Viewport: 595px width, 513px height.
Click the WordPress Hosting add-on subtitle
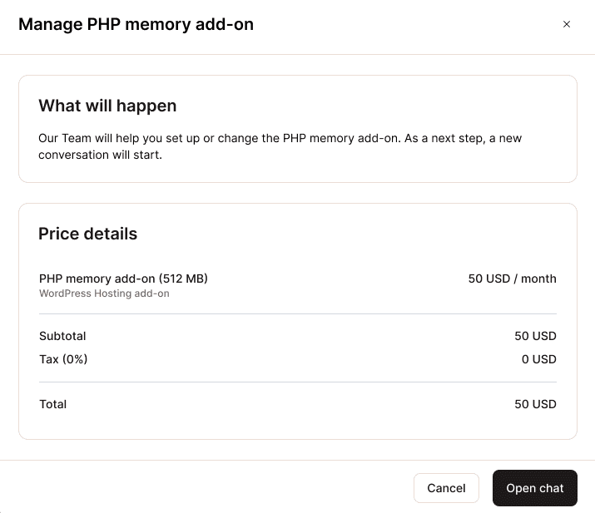pos(104,293)
